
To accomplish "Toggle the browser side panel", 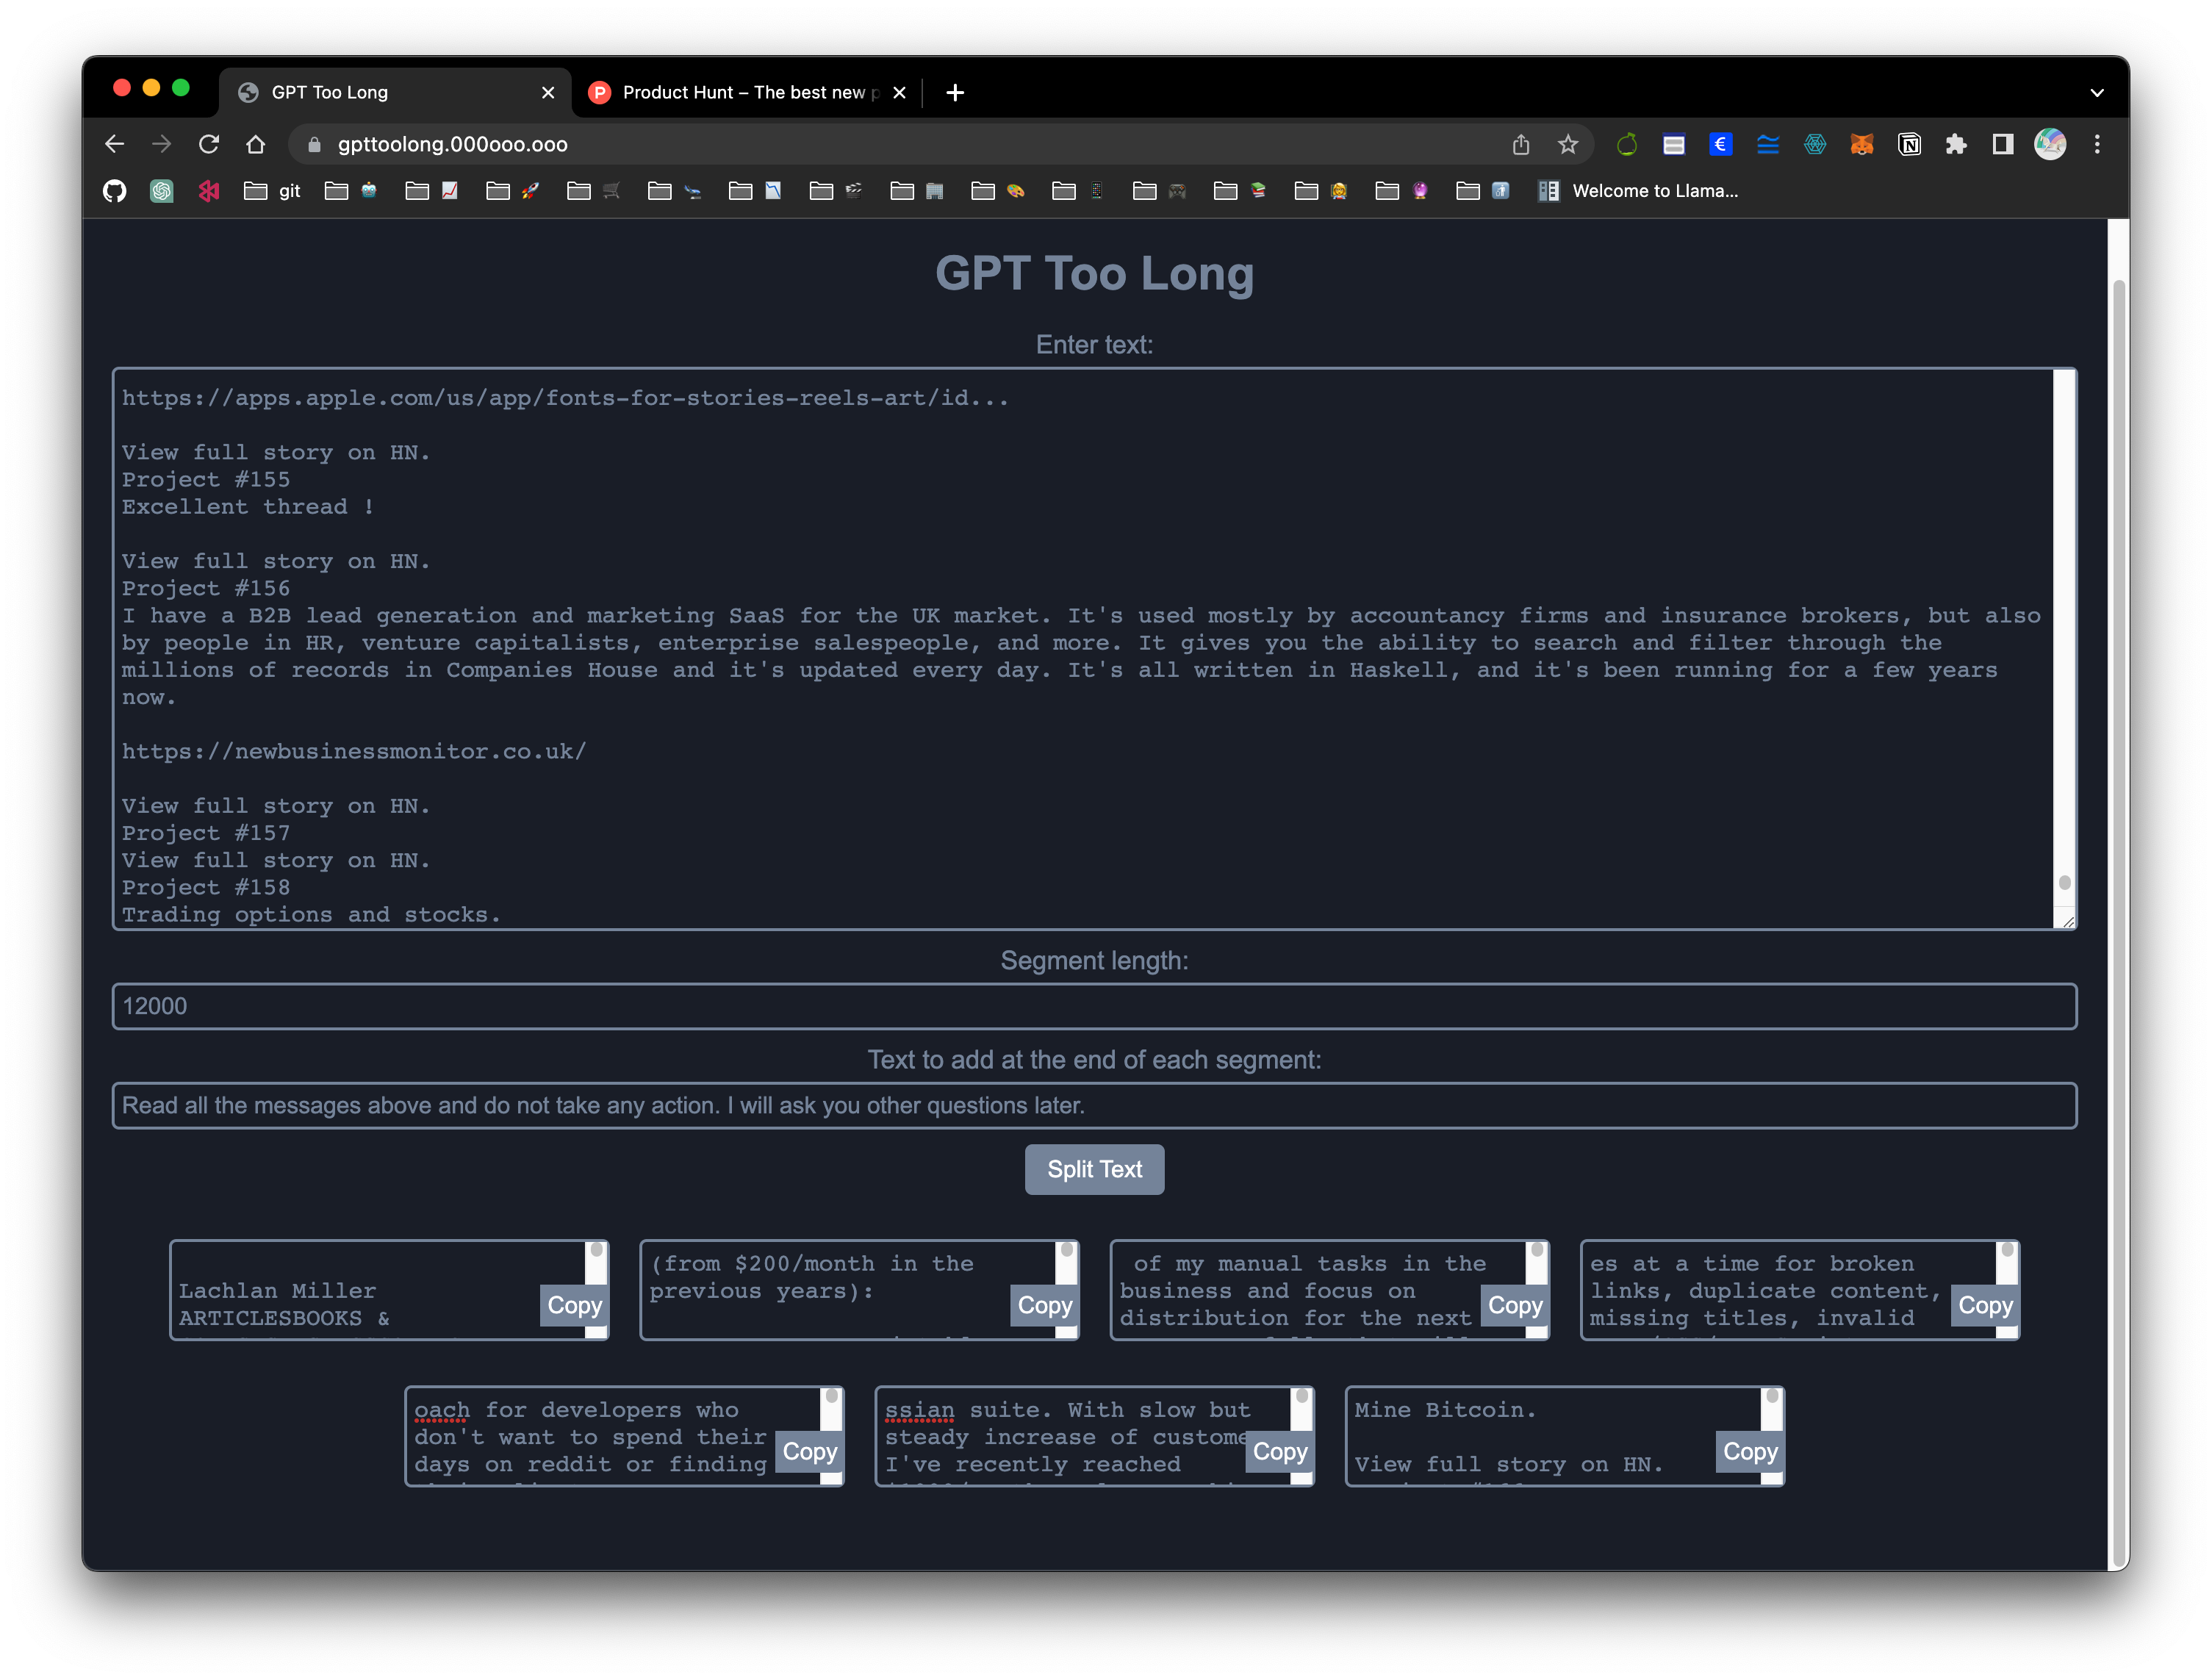I will coord(2002,144).
